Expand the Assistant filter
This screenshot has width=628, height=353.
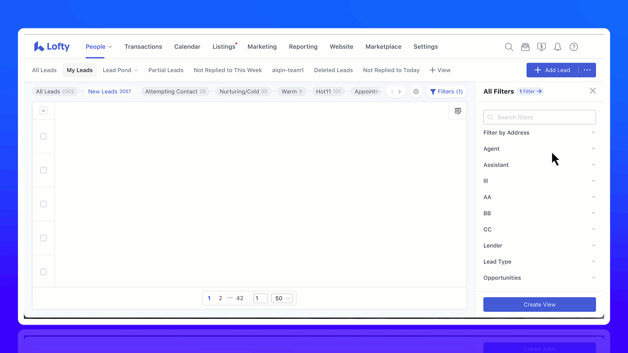pyautogui.click(x=539, y=165)
